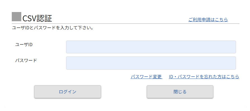Image resolution: width=250 pixels, height=111 pixels.
Task: Submit credentials with the ログイン button
Action: point(67,92)
